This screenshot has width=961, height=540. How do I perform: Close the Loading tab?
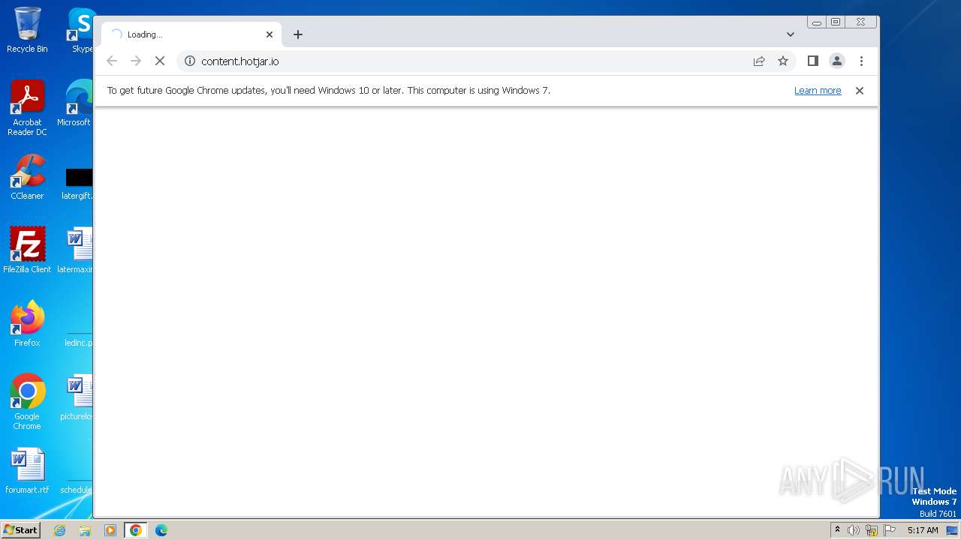pyautogui.click(x=270, y=34)
